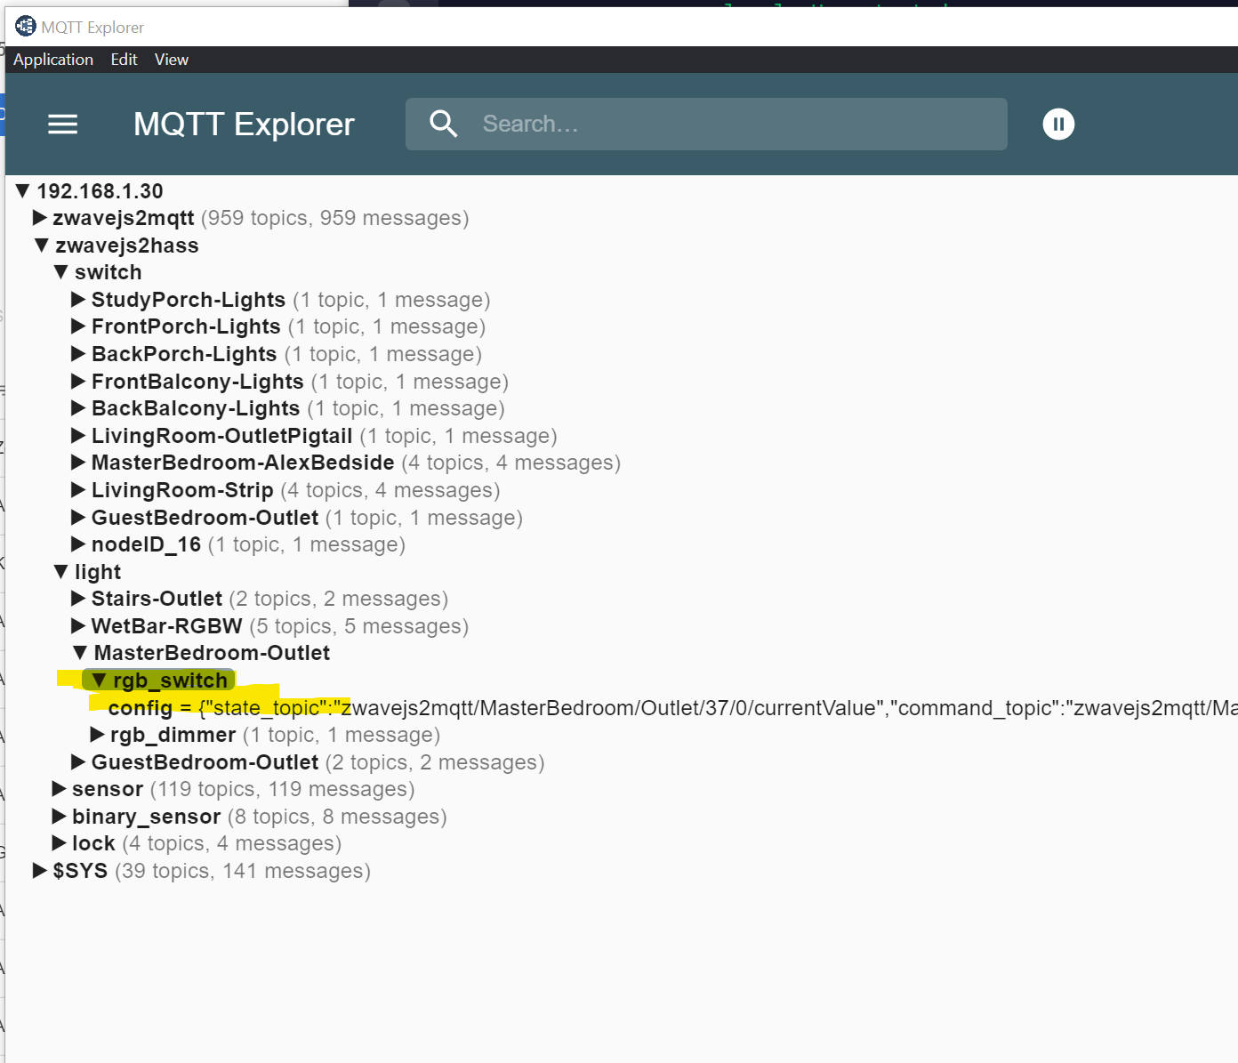Screen dimensions: 1238x1063
Task: Expand MasterBedroom-AlexBedside arrow
Action: click(78, 463)
